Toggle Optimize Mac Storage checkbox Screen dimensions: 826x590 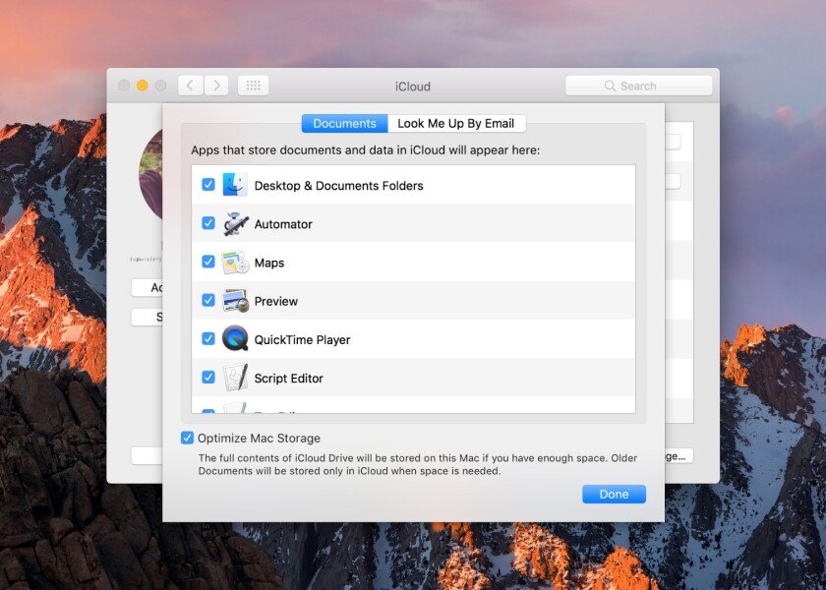click(x=187, y=438)
